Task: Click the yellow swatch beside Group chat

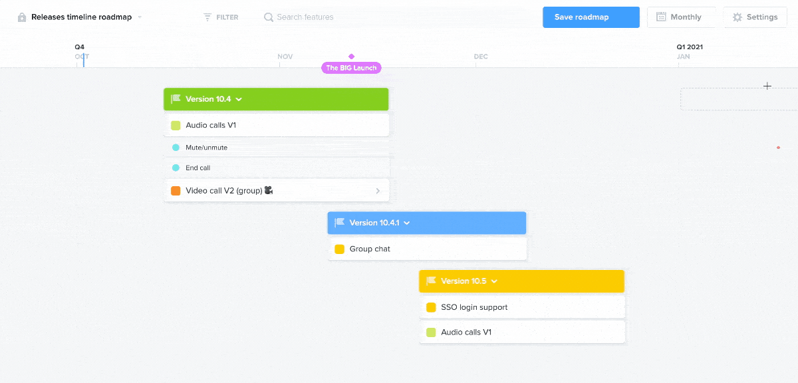Action: [339, 249]
